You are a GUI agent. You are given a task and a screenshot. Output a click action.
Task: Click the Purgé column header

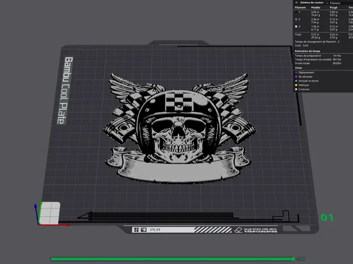click(x=333, y=8)
